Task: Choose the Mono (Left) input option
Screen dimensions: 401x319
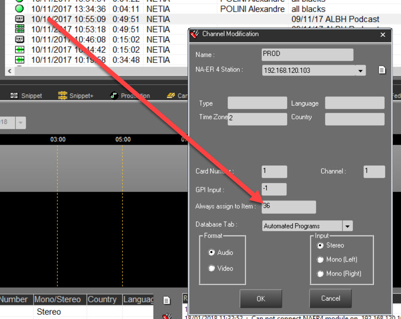Action: pyautogui.click(x=321, y=260)
